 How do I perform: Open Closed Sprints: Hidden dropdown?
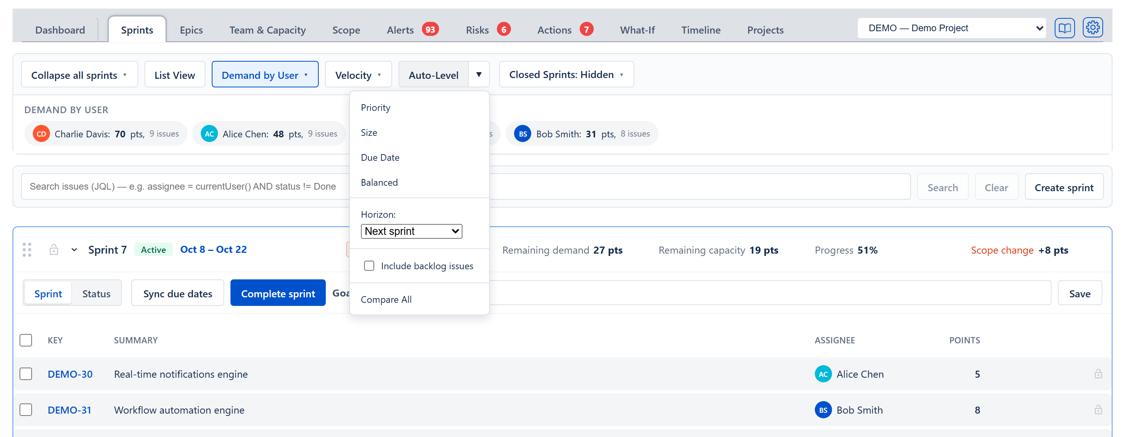[x=566, y=75]
